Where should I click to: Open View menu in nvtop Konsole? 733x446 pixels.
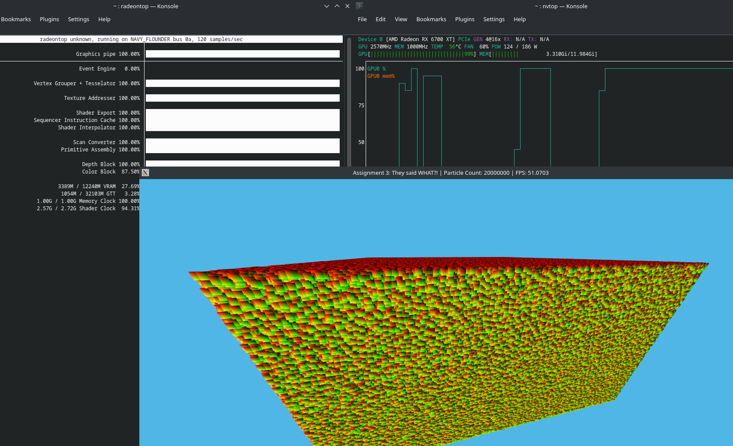[401, 19]
